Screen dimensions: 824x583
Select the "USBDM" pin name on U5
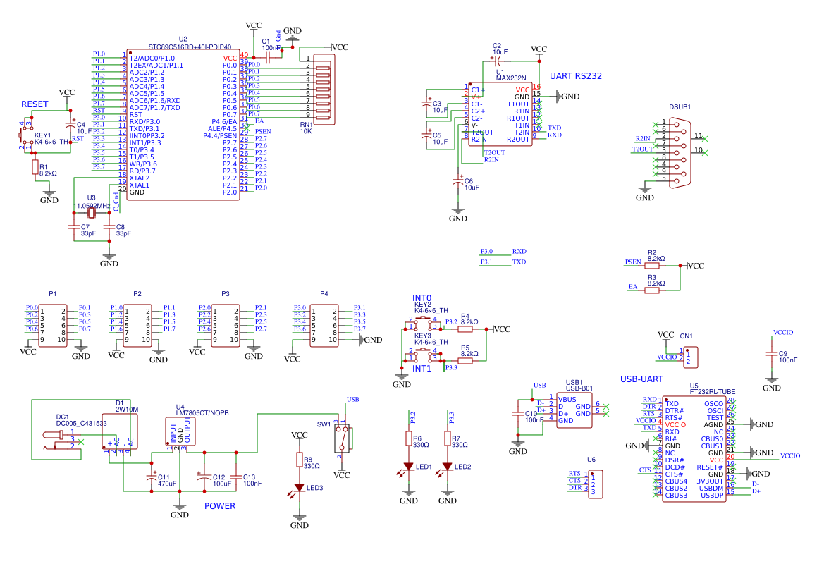click(x=711, y=489)
